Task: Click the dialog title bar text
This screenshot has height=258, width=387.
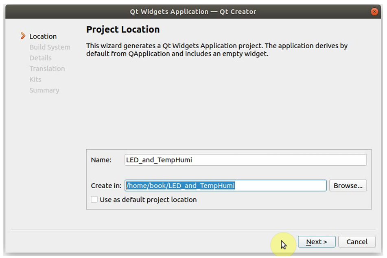Action: click(193, 11)
